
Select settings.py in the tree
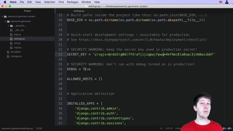pos(19,39)
